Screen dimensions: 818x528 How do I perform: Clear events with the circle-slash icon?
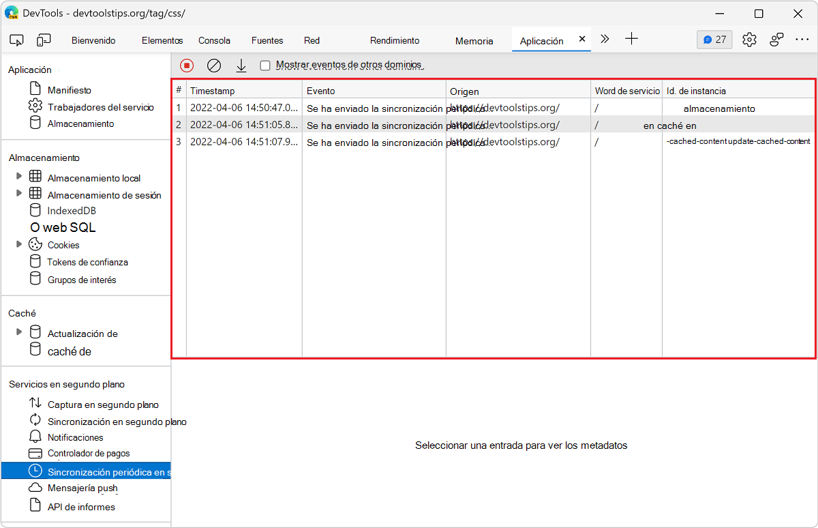pos(214,65)
